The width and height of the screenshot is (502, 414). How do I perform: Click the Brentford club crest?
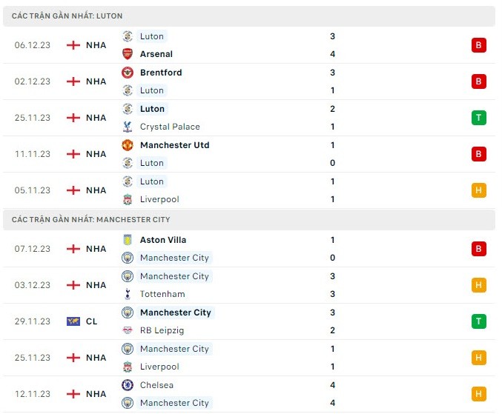coord(128,73)
